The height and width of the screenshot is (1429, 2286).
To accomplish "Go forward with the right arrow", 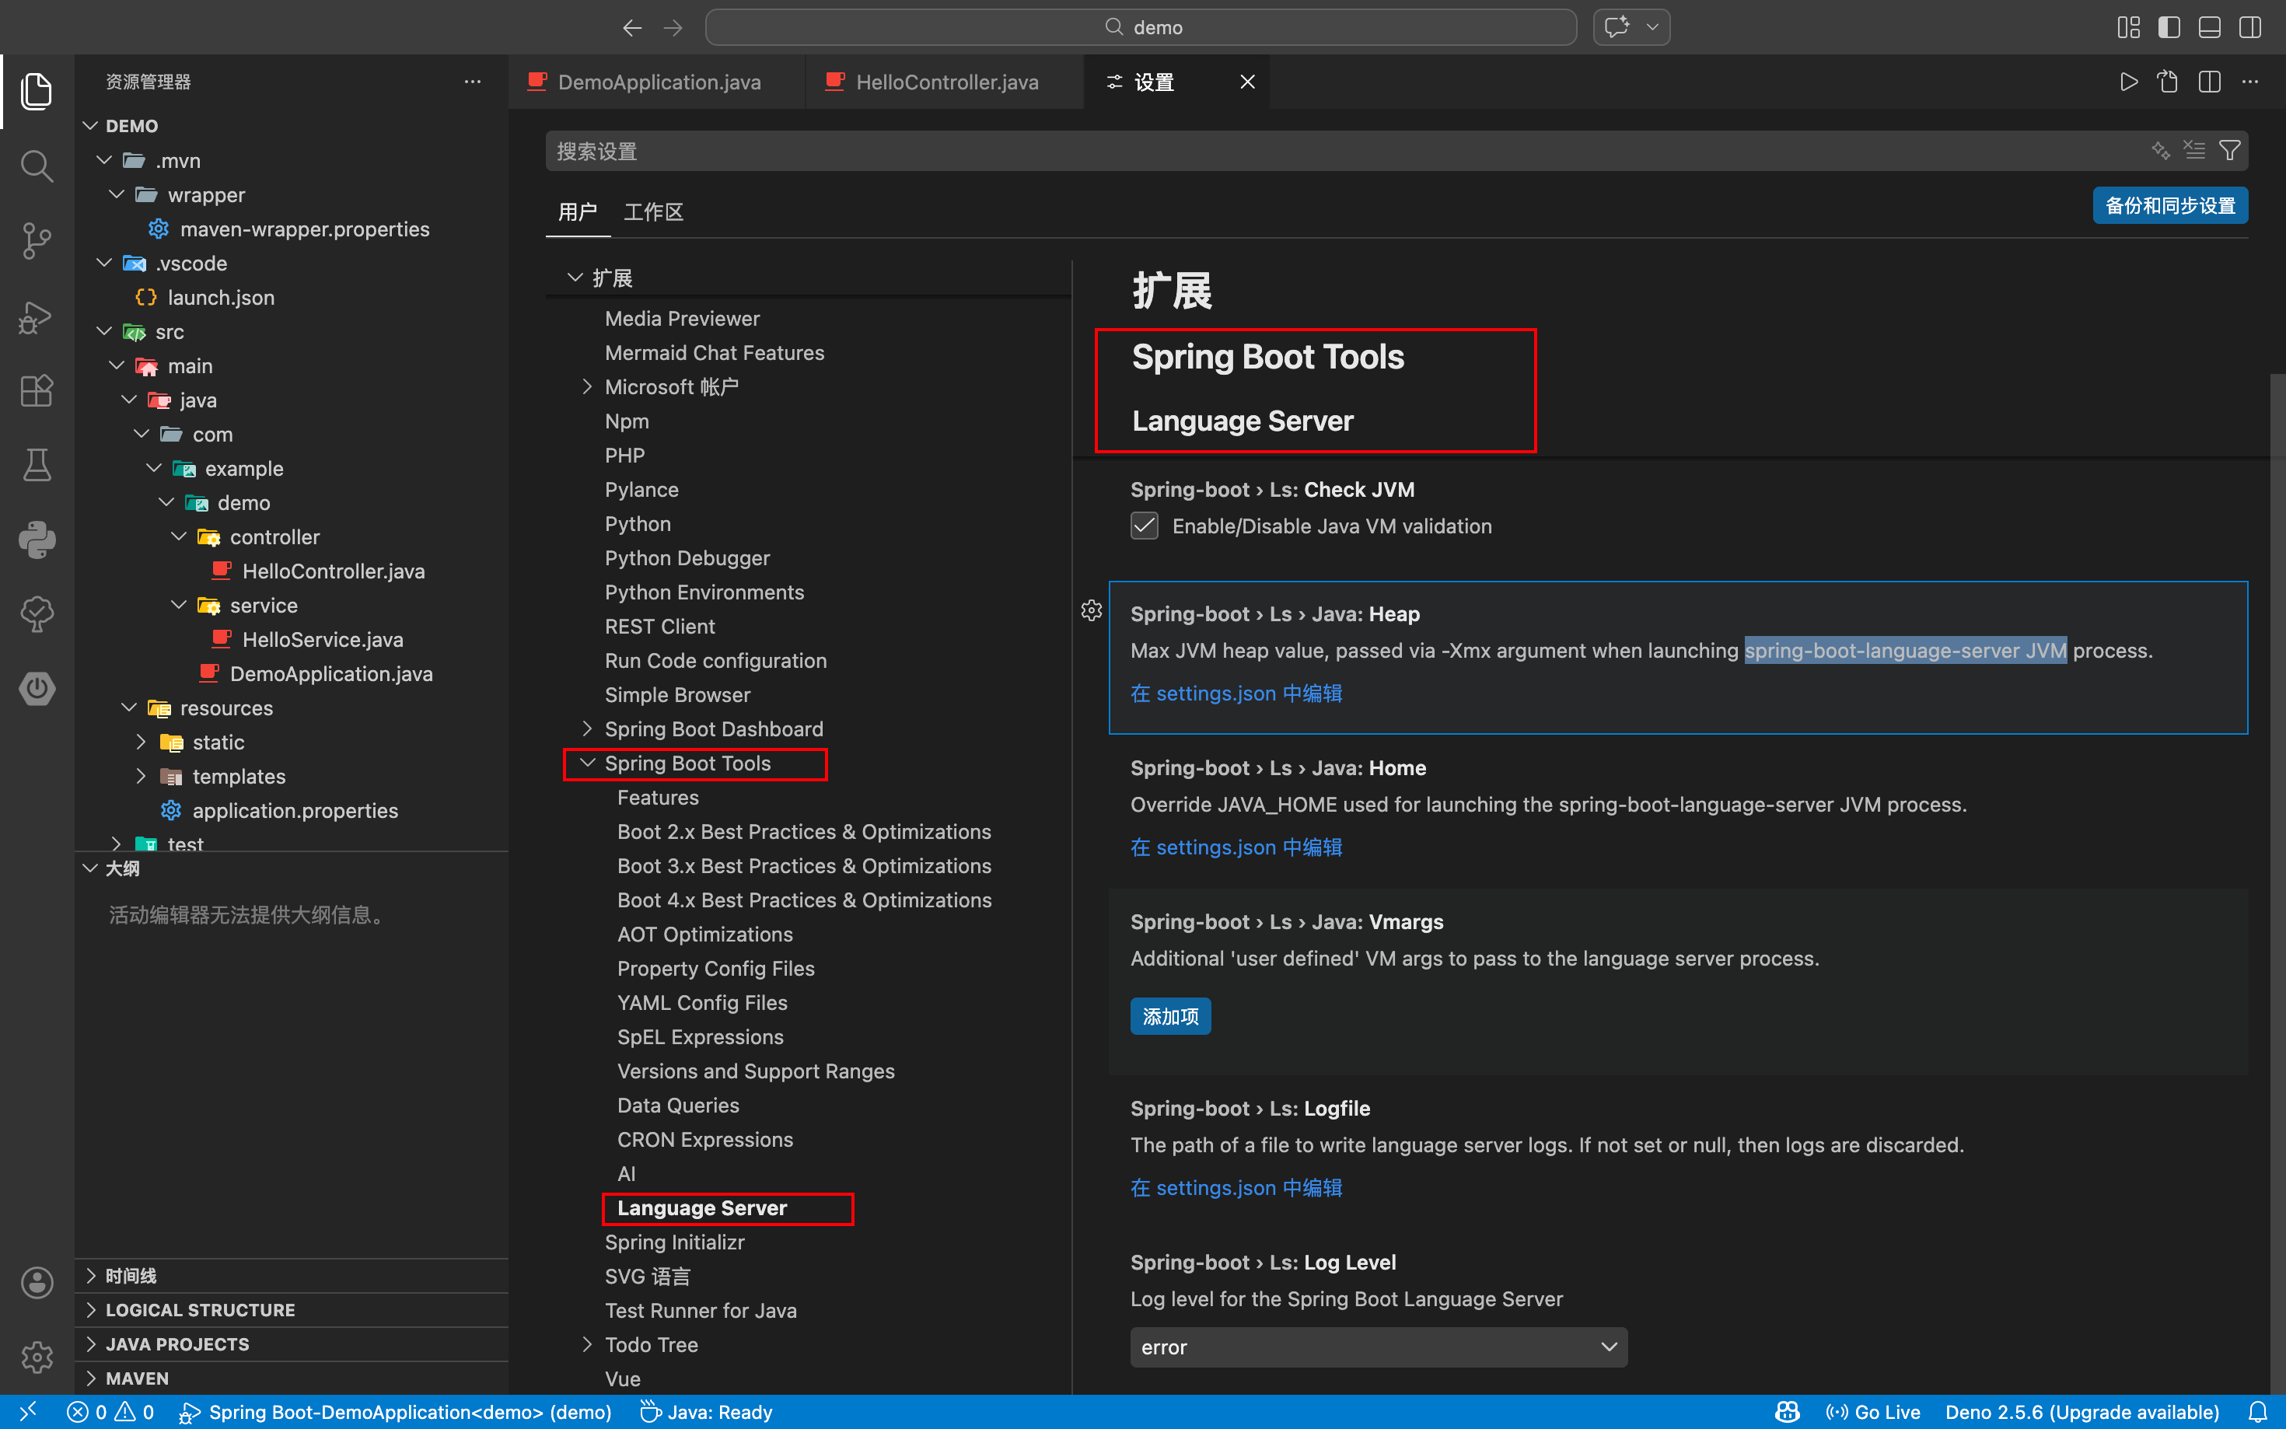I will 673,27.
